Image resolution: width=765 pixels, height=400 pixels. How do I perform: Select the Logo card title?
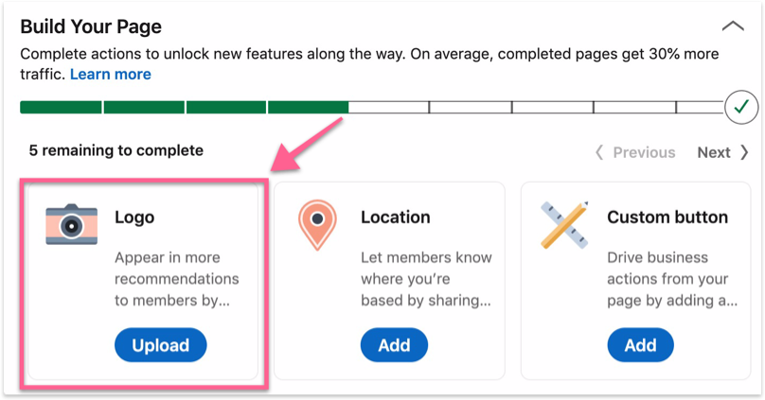click(134, 217)
